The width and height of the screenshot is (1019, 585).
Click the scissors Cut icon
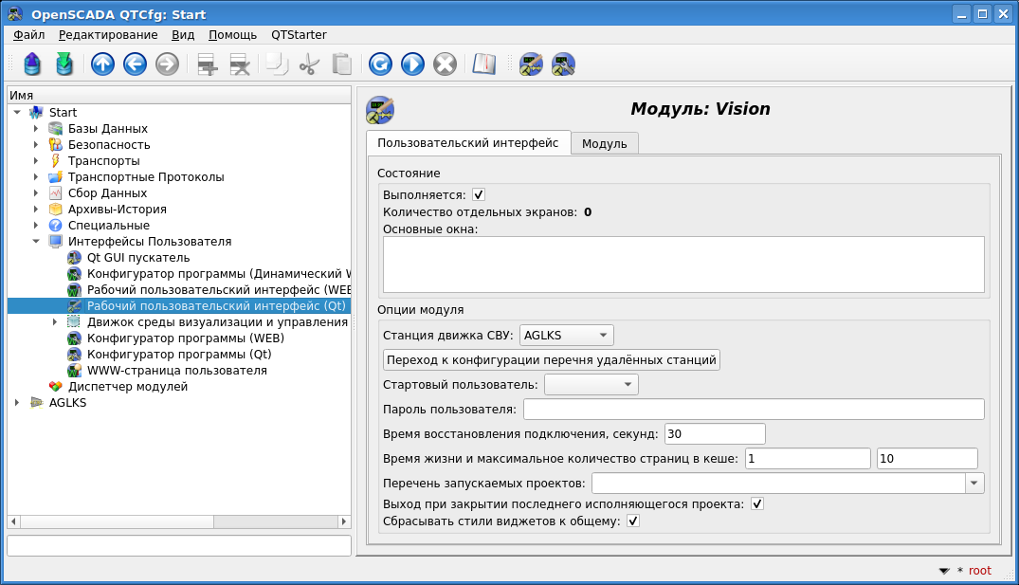(309, 64)
